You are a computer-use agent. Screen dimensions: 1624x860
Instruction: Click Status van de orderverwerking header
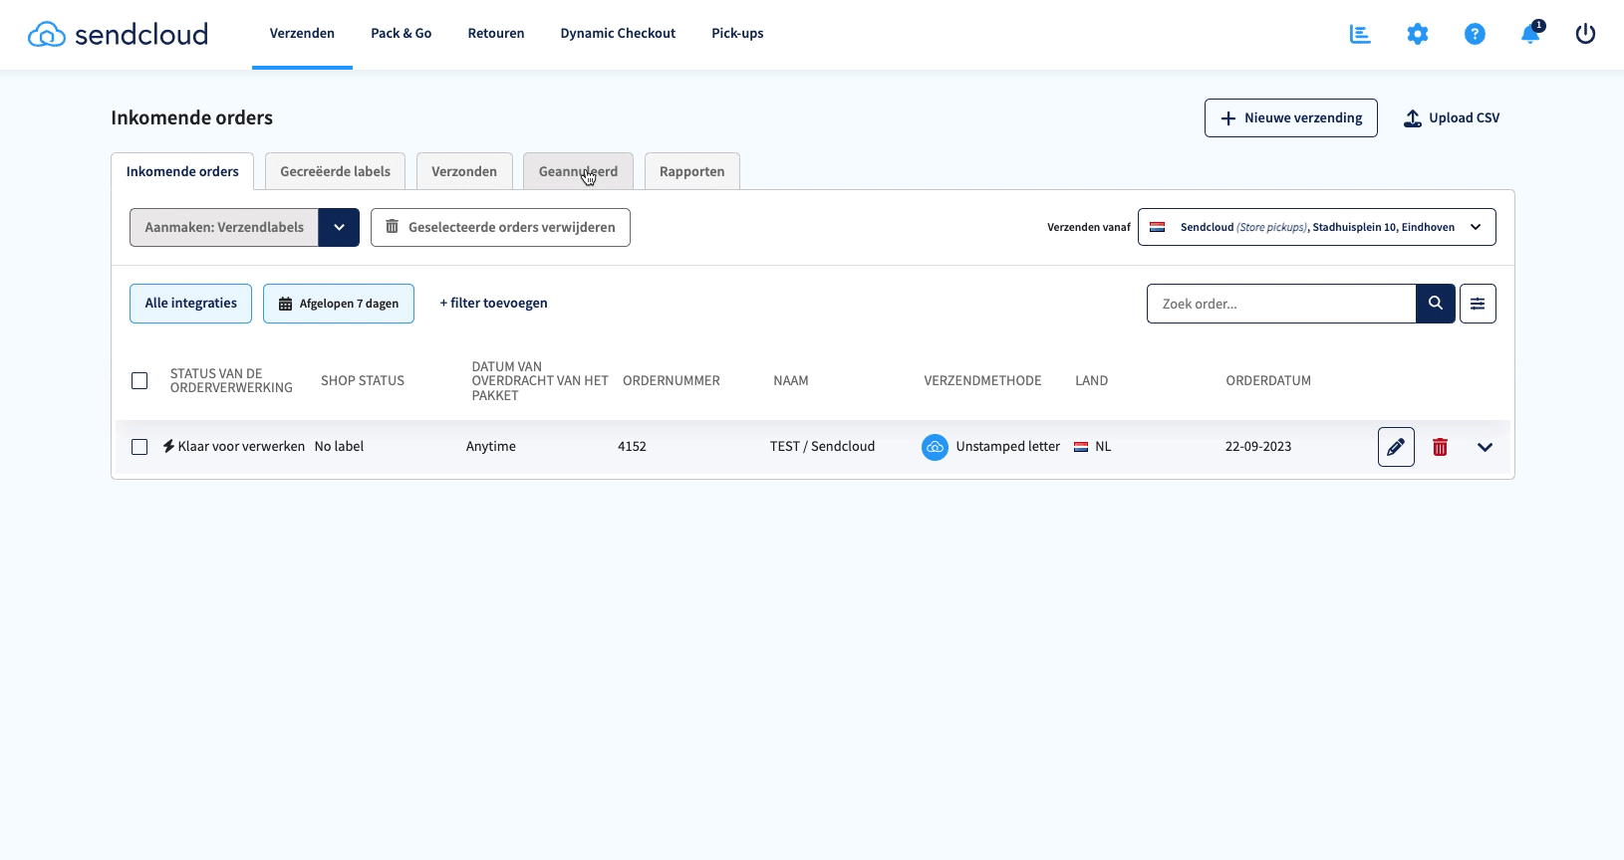click(x=231, y=381)
